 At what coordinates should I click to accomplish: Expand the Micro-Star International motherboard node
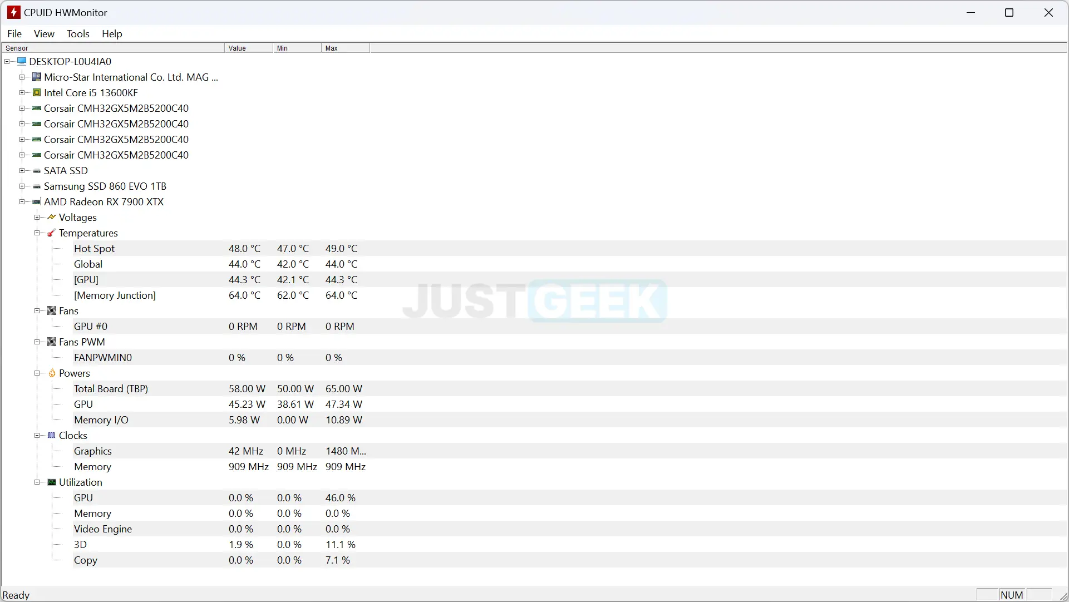click(22, 77)
